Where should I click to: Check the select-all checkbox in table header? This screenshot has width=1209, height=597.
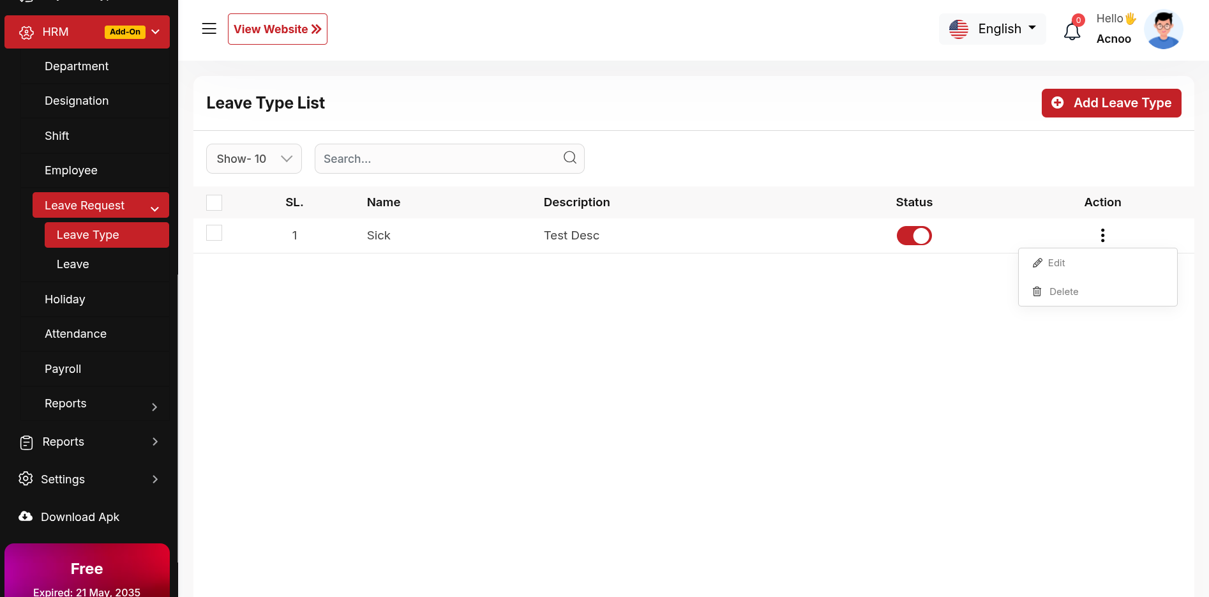(x=214, y=203)
